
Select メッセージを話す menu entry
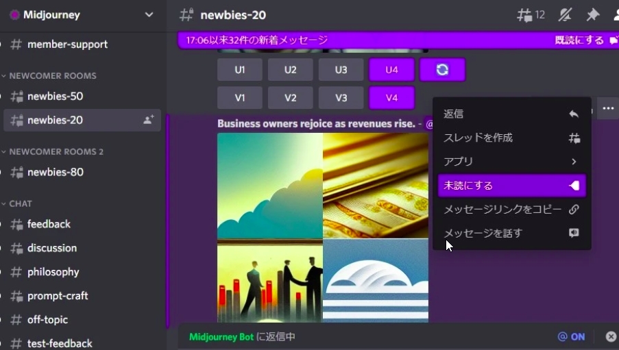click(x=511, y=233)
